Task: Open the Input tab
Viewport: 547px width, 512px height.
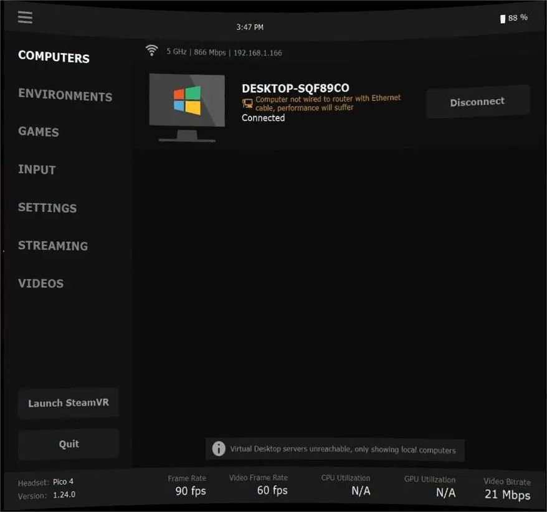Action: pos(37,169)
